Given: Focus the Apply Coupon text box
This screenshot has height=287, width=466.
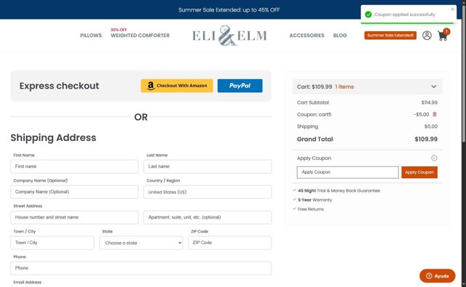Looking at the screenshot, I should [348, 172].
